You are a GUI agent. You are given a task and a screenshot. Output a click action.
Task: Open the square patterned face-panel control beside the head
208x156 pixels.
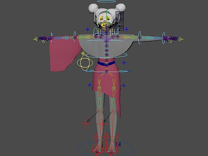click(120, 21)
